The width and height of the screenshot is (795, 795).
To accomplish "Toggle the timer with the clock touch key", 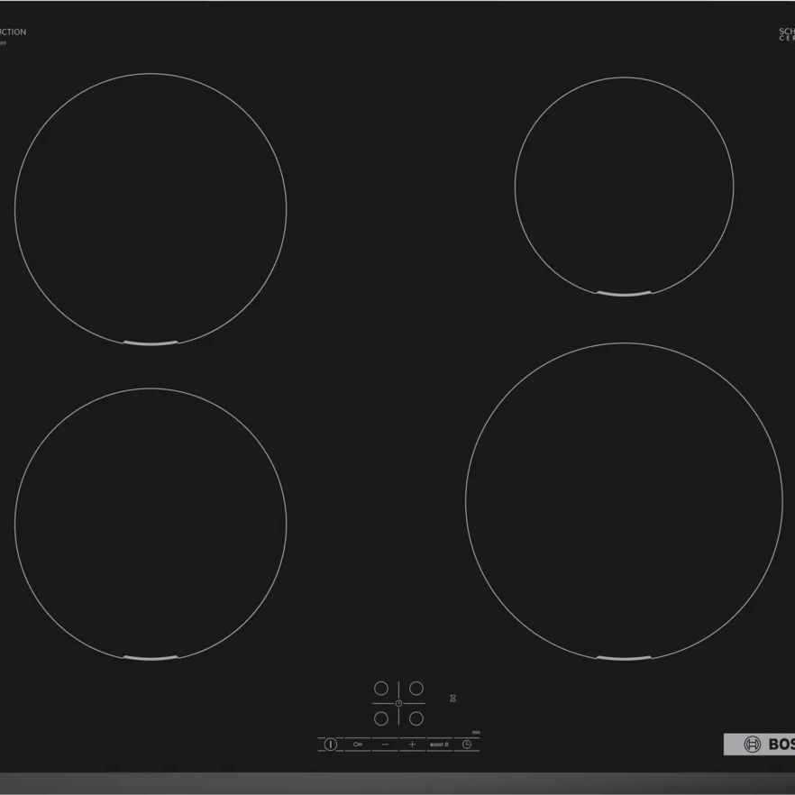I will pos(466,745).
